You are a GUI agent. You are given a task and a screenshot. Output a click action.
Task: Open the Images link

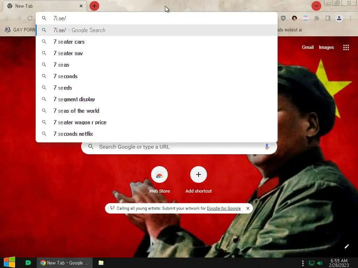coord(326,47)
